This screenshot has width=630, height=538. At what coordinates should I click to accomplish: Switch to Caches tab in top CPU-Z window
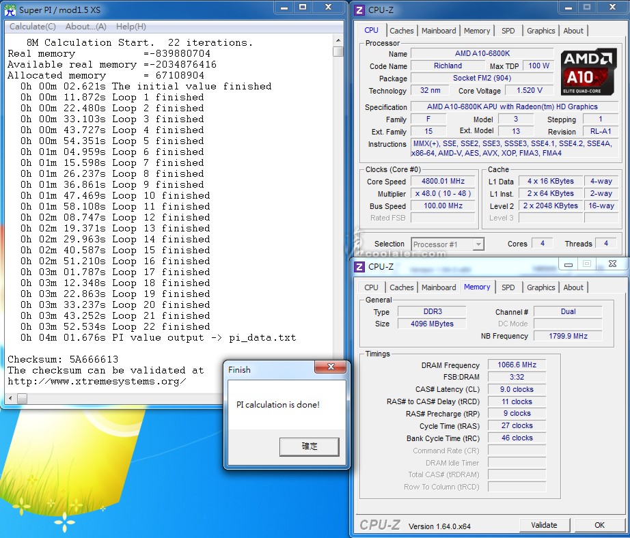tap(401, 31)
